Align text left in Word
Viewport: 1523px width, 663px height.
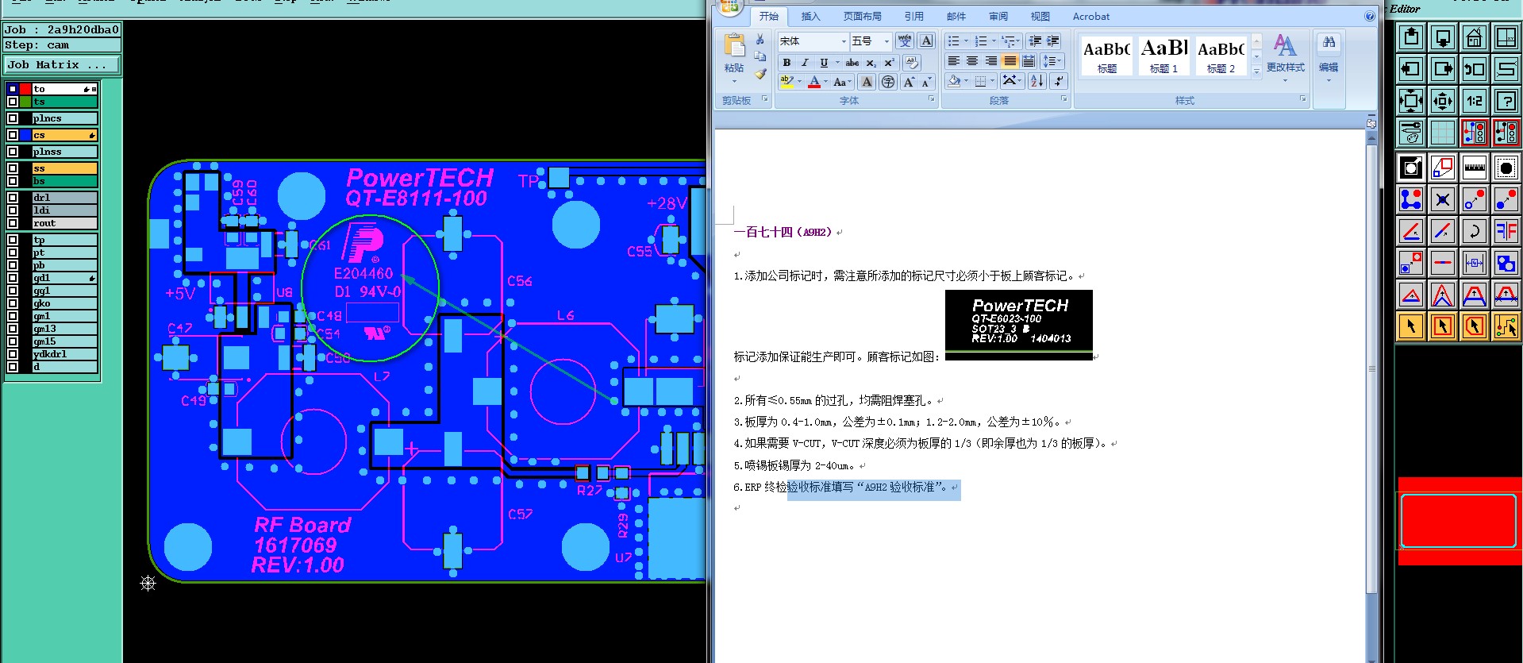point(954,61)
